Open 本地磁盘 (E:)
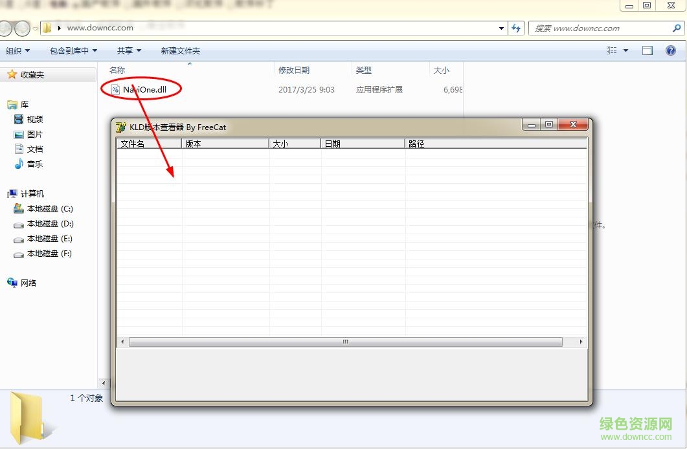The width and height of the screenshot is (687, 449). pos(49,239)
